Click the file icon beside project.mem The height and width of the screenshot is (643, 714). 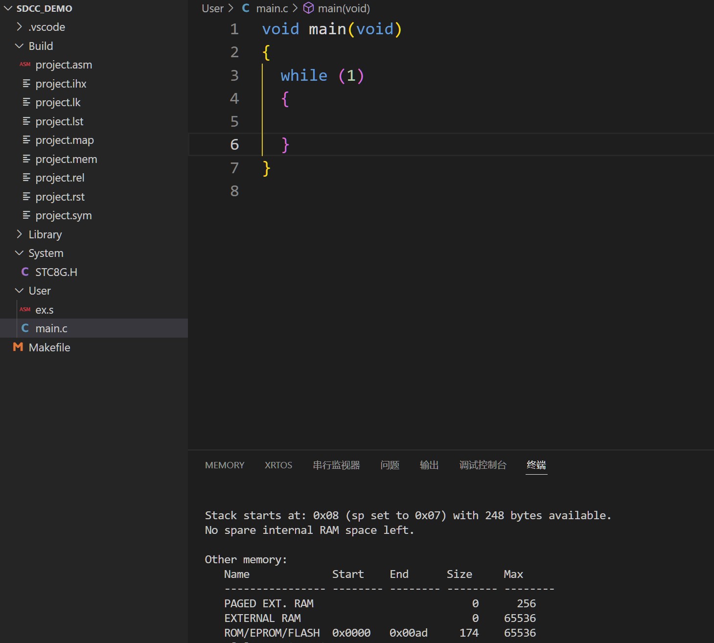pyautogui.click(x=26, y=159)
